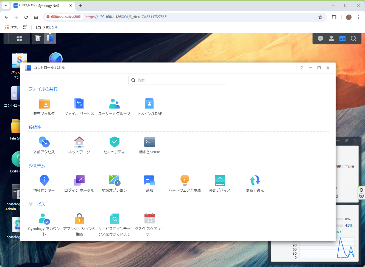Image resolution: width=365 pixels, height=267 pixels.
Task: Pin the system health widget
Action: click(347, 140)
